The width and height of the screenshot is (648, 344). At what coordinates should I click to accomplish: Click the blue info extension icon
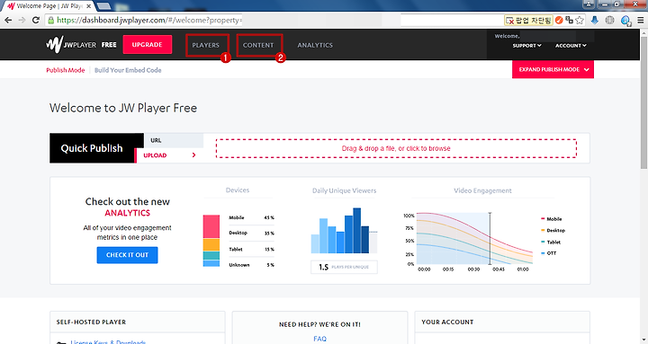[x=625, y=21]
